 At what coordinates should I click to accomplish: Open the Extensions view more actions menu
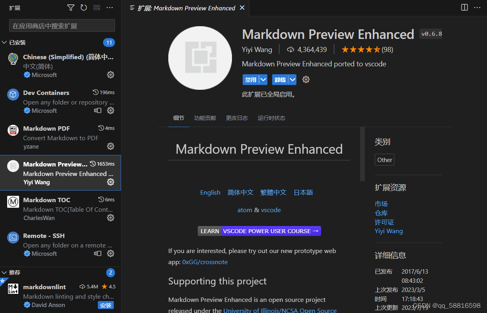coord(110,8)
